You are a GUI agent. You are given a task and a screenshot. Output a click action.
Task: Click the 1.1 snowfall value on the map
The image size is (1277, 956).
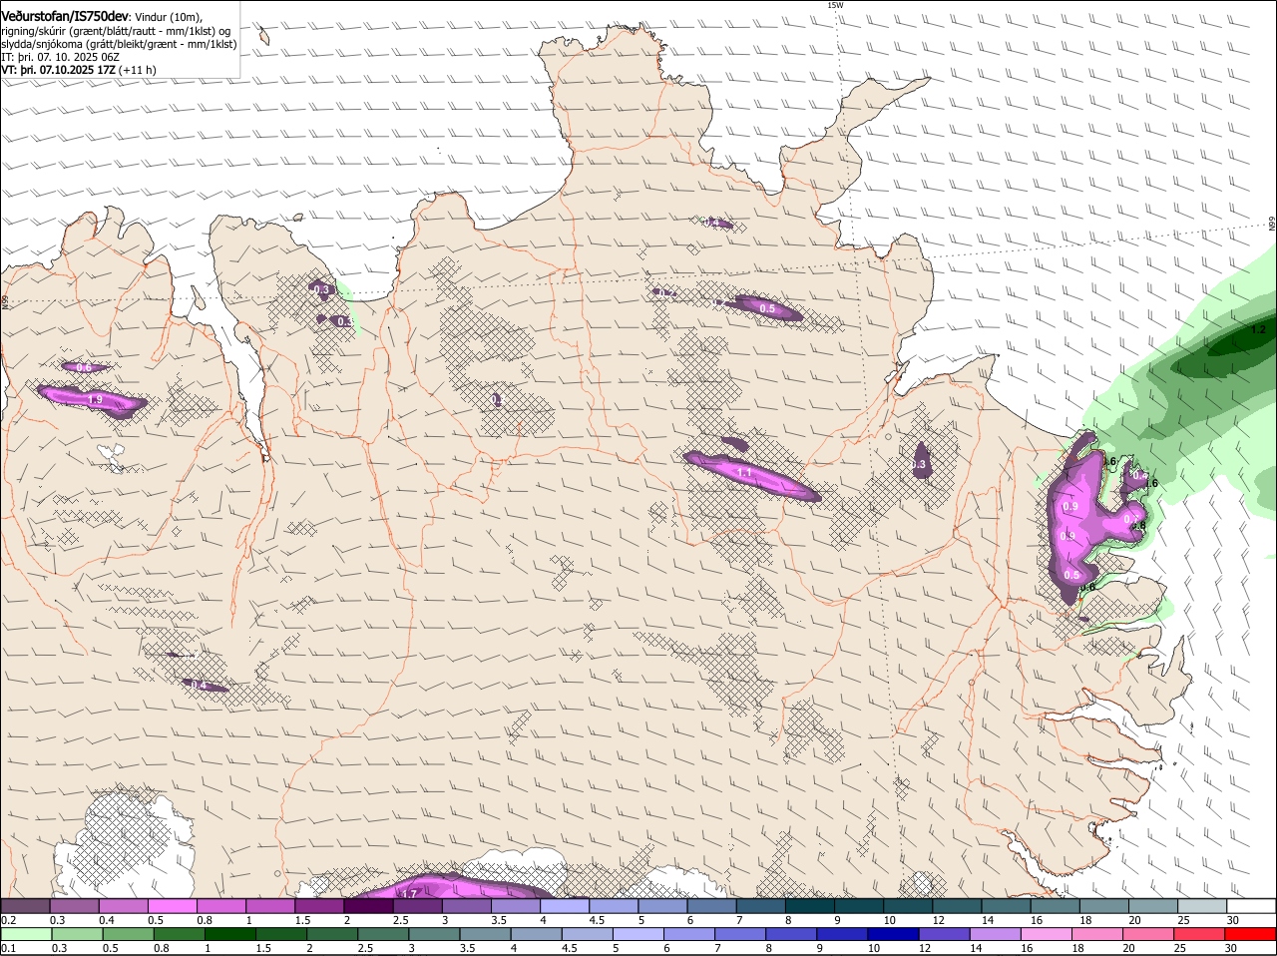(743, 472)
